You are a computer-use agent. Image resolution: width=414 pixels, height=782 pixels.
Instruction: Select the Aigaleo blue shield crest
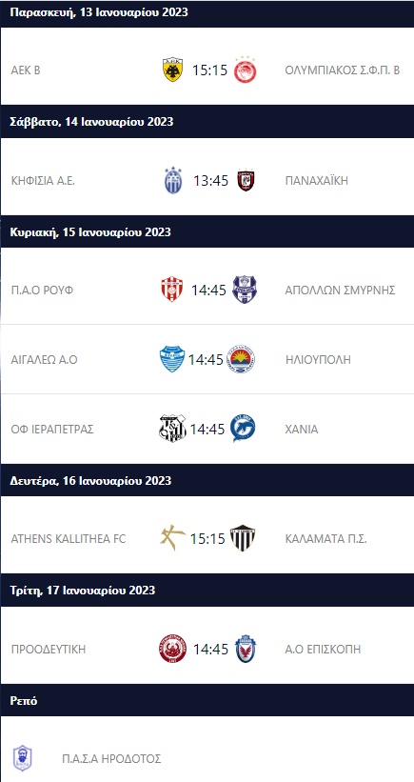click(x=172, y=359)
